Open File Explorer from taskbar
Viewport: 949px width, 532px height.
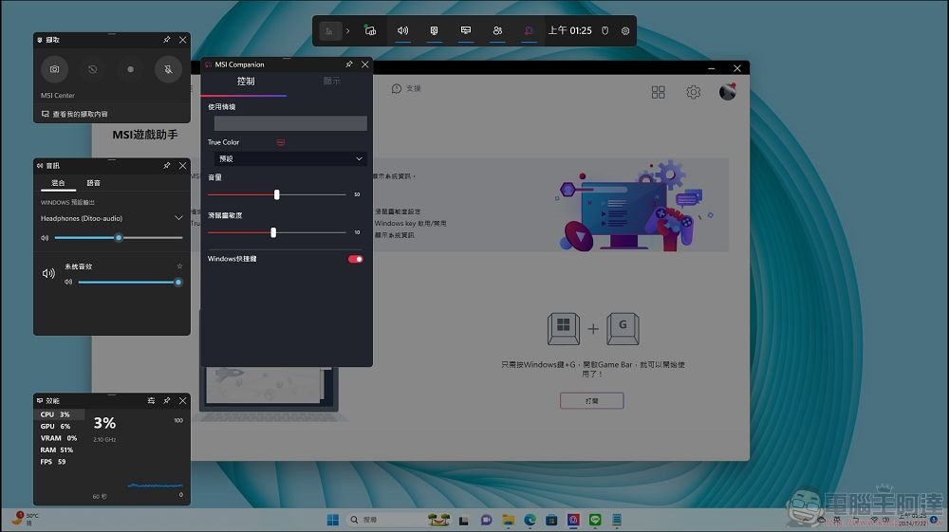508,520
